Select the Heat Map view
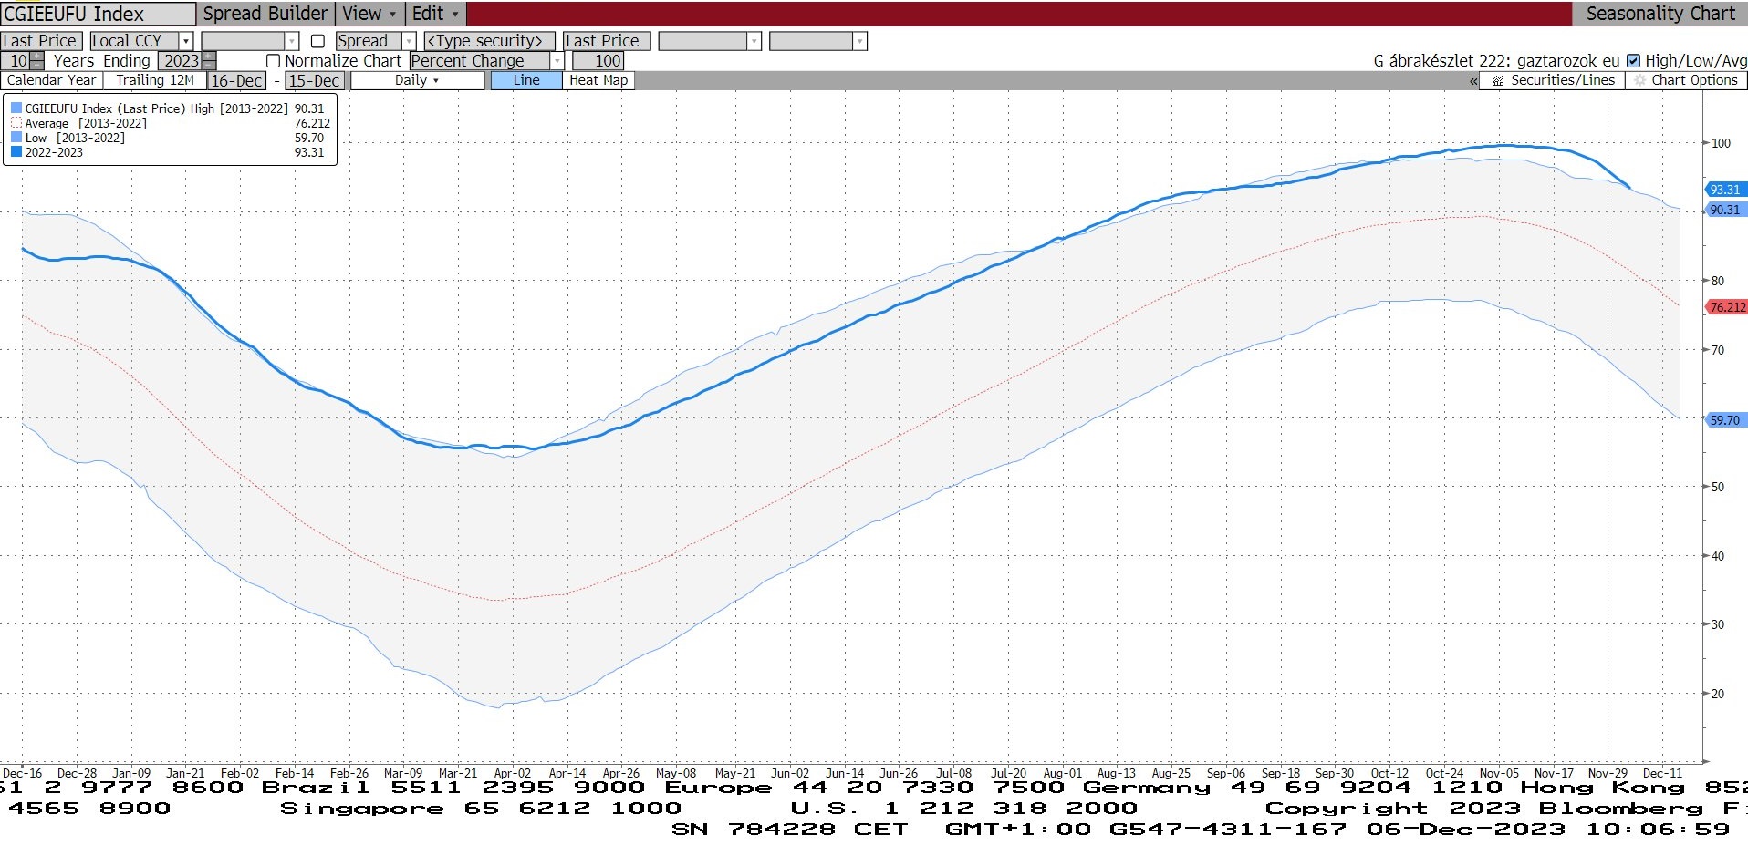The width and height of the screenshot is (1748, 845). coord(598,80)
